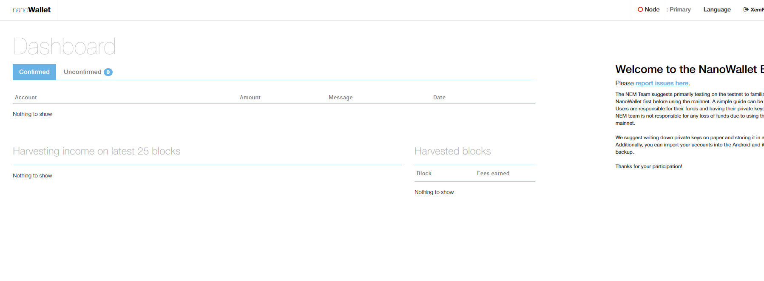764x281 pixels.
Task: Click the Account column header
Action: pyautogui.click(x=26, y=97)
